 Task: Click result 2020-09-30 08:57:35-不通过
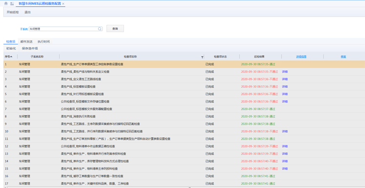coord(259,72)
